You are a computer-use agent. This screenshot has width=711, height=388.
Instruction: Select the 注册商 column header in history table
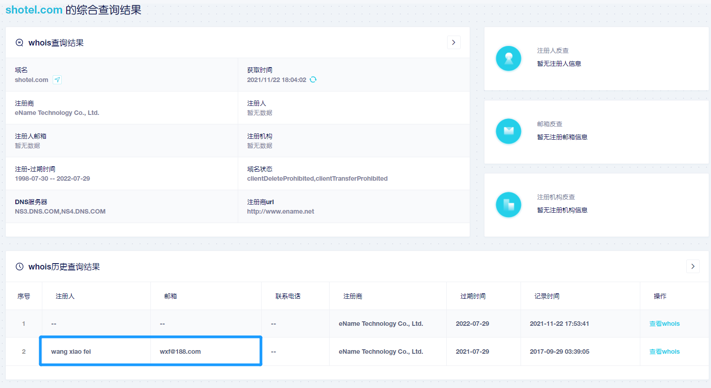(x=353, y=296)
